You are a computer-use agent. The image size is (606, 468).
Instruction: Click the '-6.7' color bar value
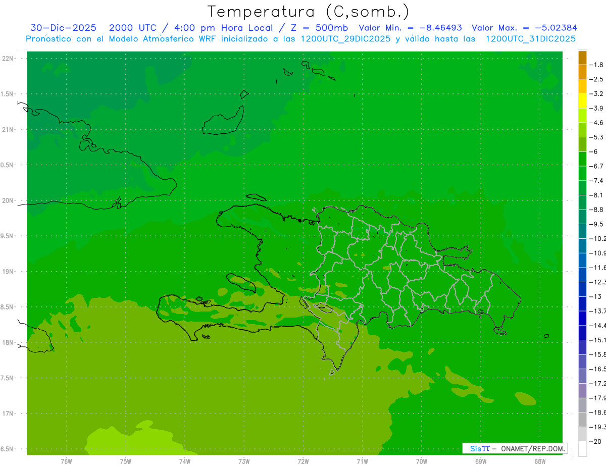tap(596, 166)
